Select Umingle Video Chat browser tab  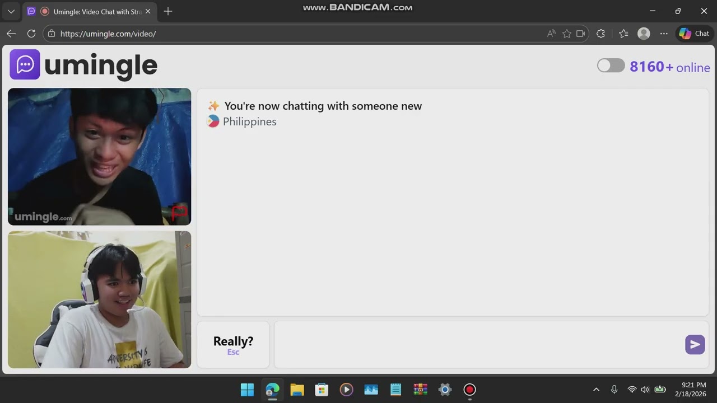(x=89, y=11)
